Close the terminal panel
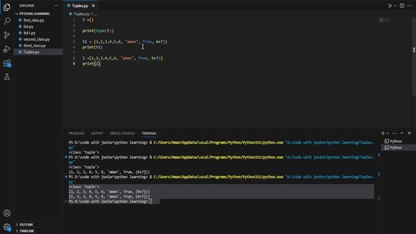Viewport: 416px width, 234px height. click(409, 133)
